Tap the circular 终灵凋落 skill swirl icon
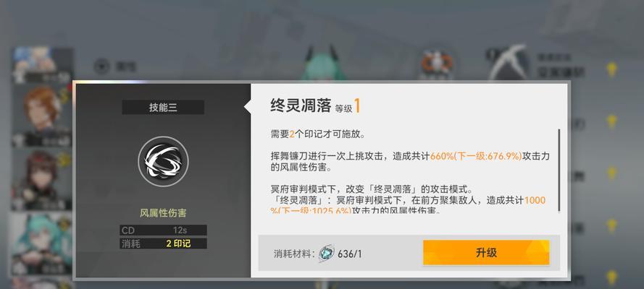This screenshot has width=644, height=289. [x=163, y=162]
